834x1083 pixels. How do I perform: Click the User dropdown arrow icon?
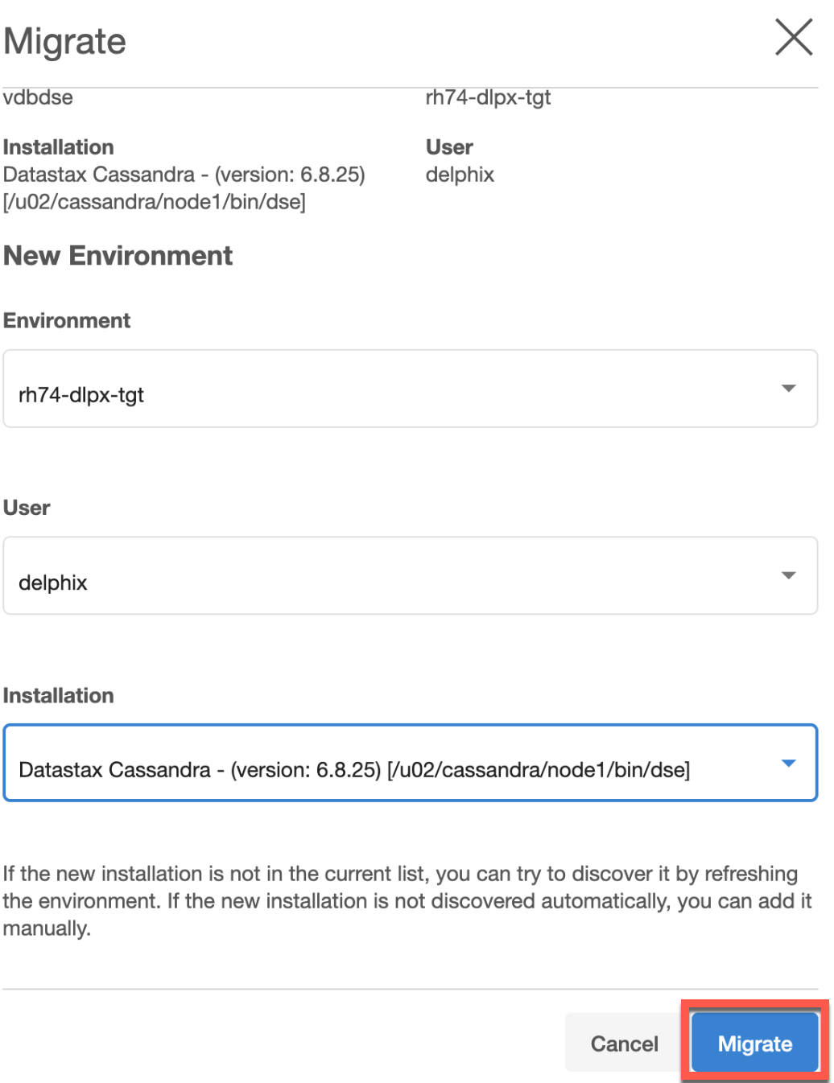pos(788,575)
